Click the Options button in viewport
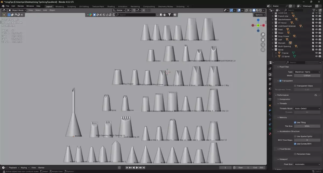Image resolution: width=323 pixels, height=173 pixels. 260,15
